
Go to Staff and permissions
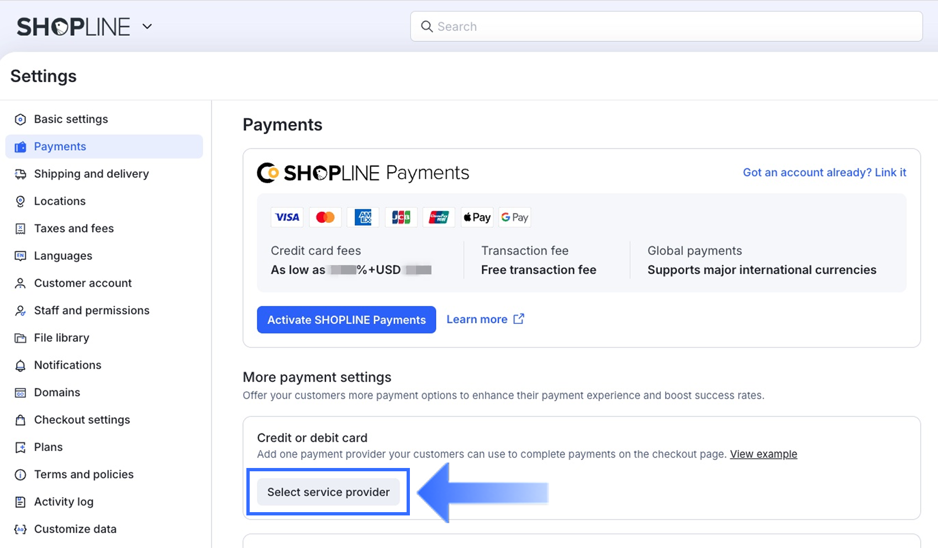92,311
